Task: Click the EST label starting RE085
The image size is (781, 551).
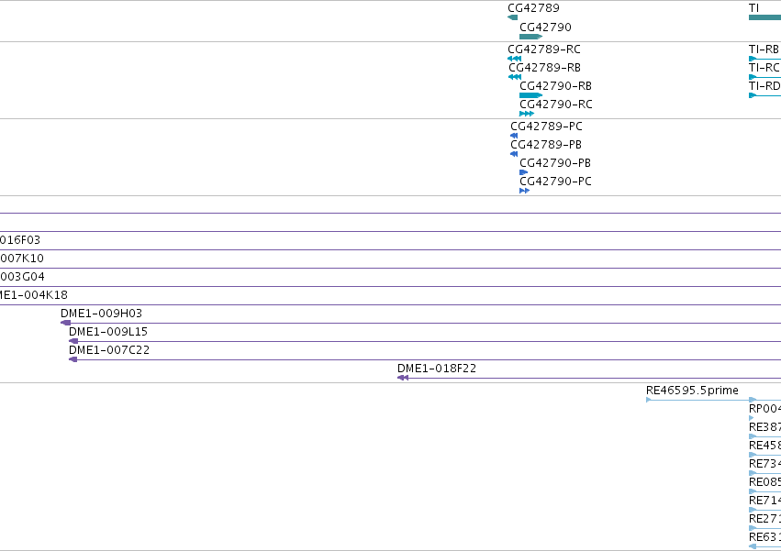Action: [764, 483]
